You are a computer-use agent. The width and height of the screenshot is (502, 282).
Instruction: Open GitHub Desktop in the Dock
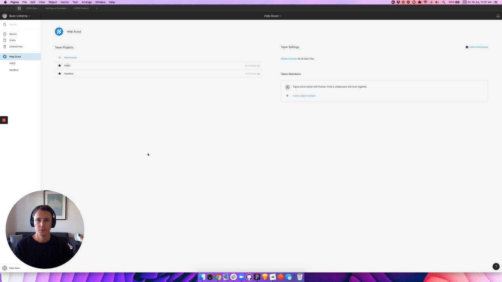249,277
